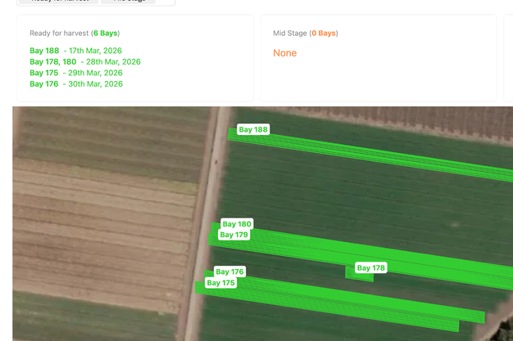The width and height of the screenshot is (513, 341).
Task: Click the Bay 188 map label
Action: click(x=253, y=130)
